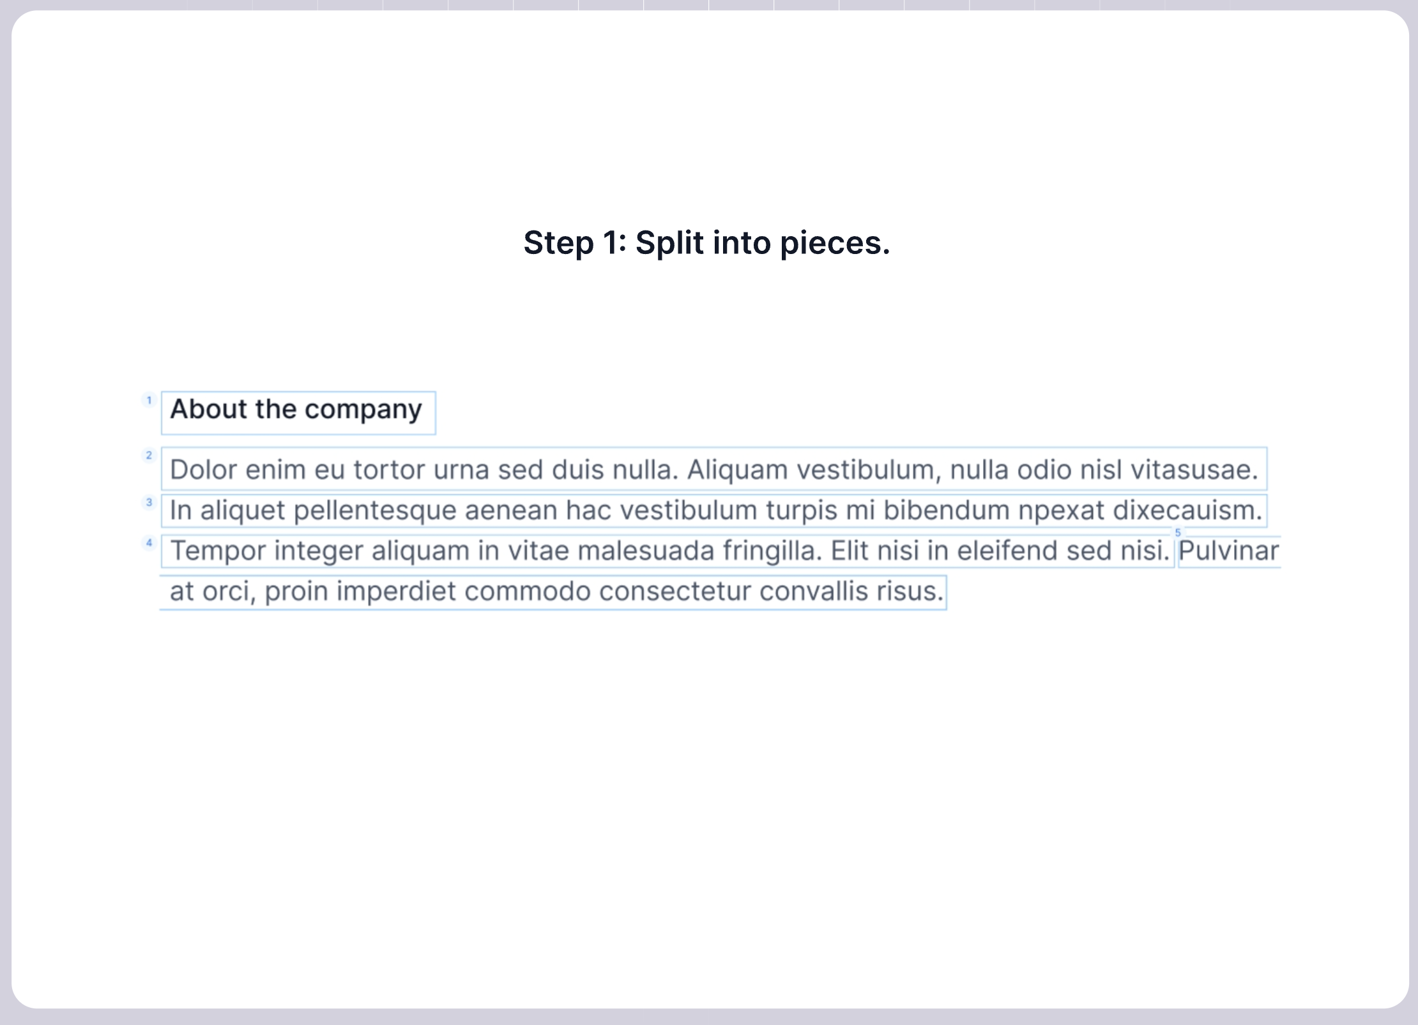Click the sentence "In aliquet pellentesque aenean"
Viewport: 1418px width, 1025px height.
[714, 511]
